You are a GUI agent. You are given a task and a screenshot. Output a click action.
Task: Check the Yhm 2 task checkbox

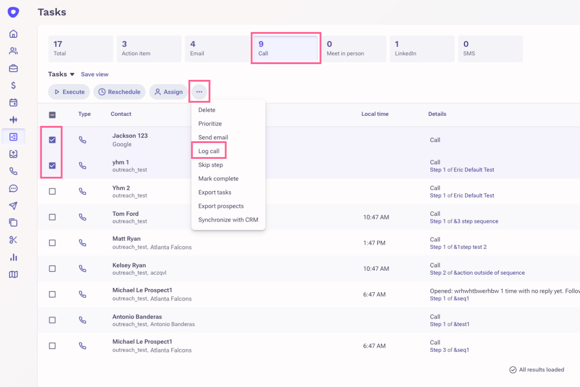52,191
